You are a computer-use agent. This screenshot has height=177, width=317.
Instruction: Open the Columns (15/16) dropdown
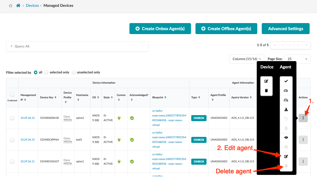[x=246, y=59]
